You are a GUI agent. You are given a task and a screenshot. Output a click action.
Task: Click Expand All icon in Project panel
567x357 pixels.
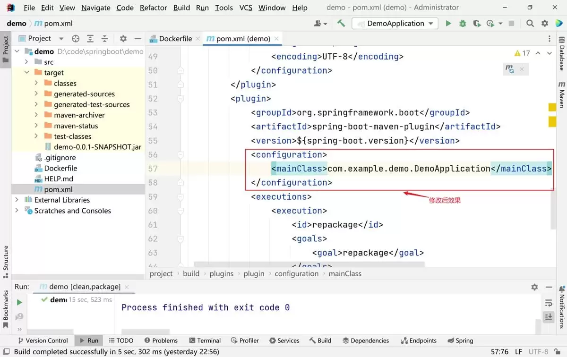click(x=90, y=39)
